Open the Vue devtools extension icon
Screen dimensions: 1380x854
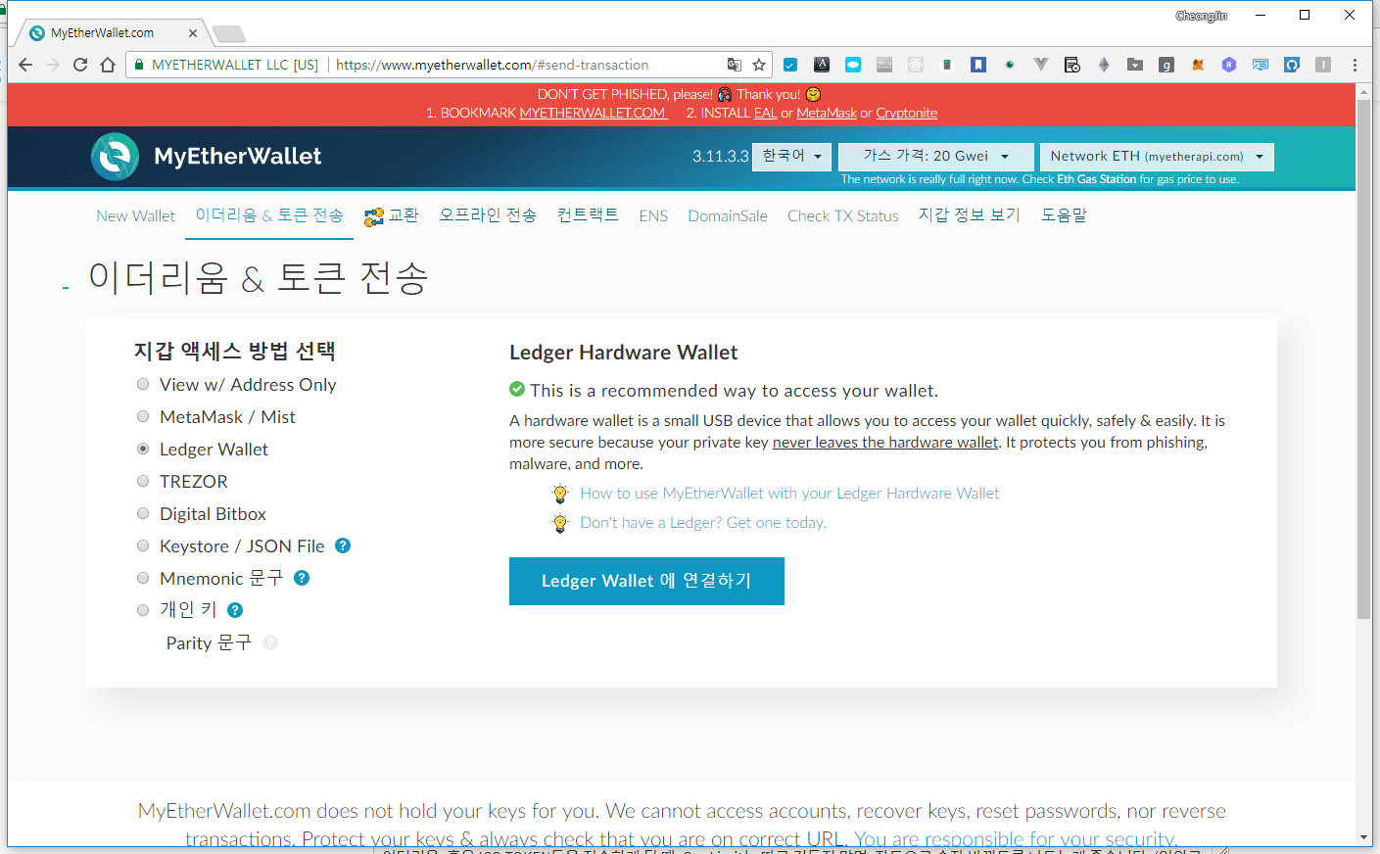1041,65
